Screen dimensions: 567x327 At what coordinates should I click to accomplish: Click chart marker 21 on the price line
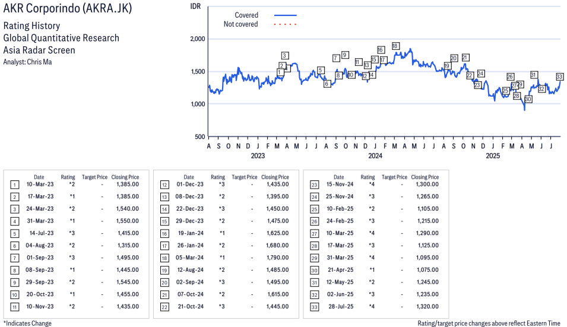[465, 58]
